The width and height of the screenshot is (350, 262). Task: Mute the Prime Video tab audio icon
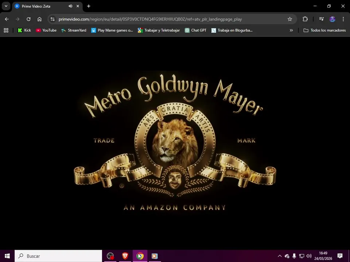[70, 6]
